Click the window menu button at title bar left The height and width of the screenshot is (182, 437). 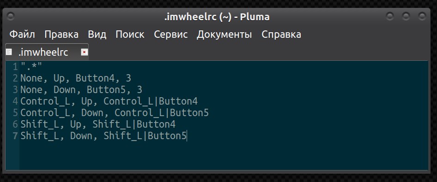click(x=10, y=16)
